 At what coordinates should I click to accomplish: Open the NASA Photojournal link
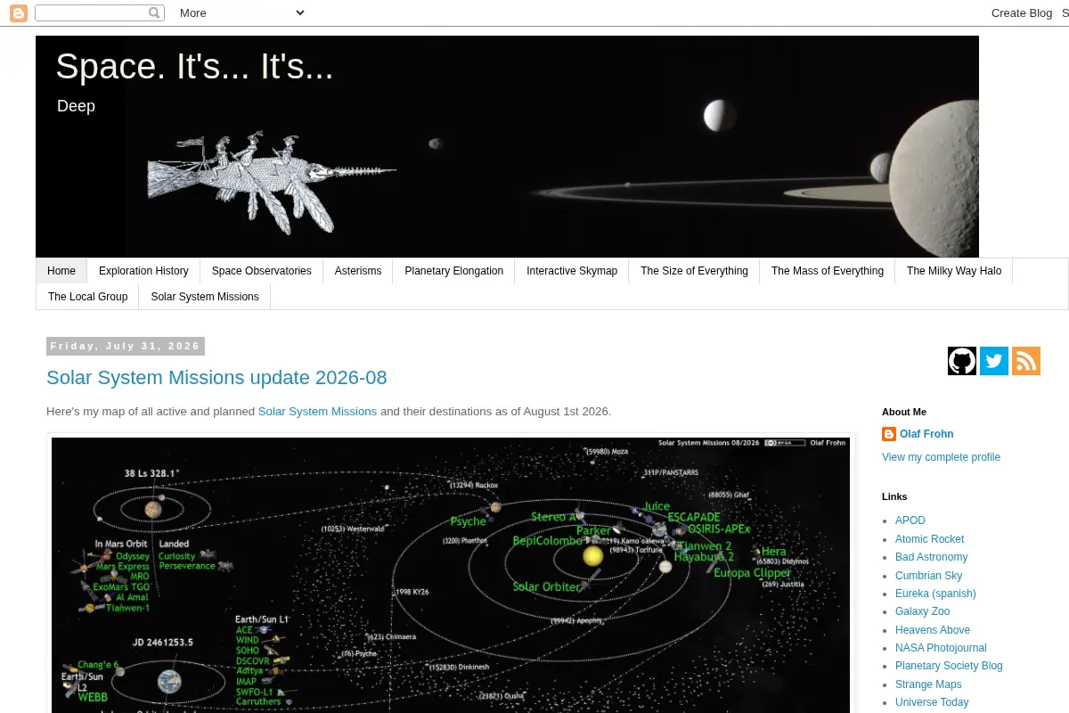tap(941, 648)
